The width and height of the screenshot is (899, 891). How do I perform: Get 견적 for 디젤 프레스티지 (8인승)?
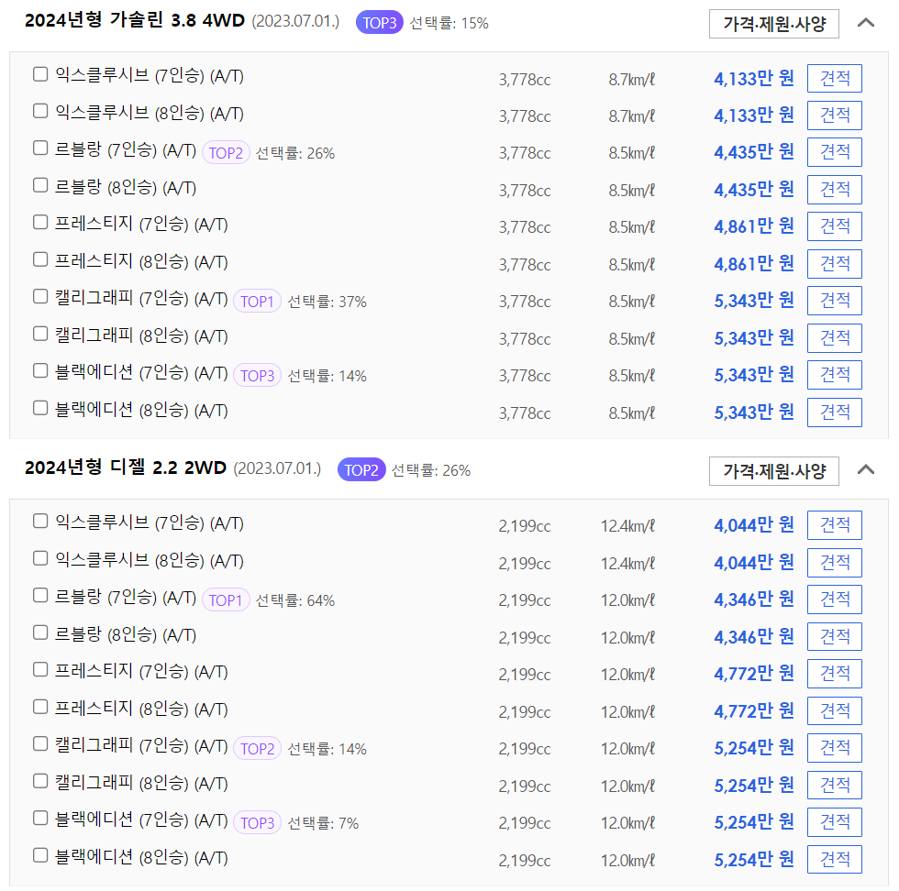834,711
